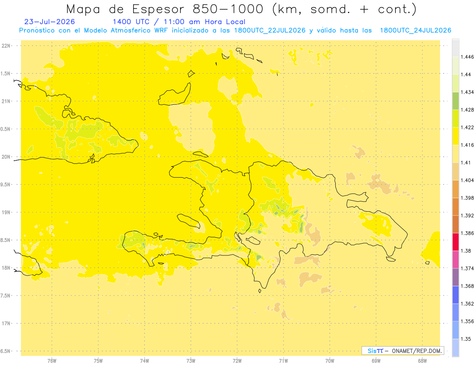This screenshot has height=366, width=474.
Task: Click the tan swatch between 1.404 and 1.41
Action: click(x=455, y=171)
